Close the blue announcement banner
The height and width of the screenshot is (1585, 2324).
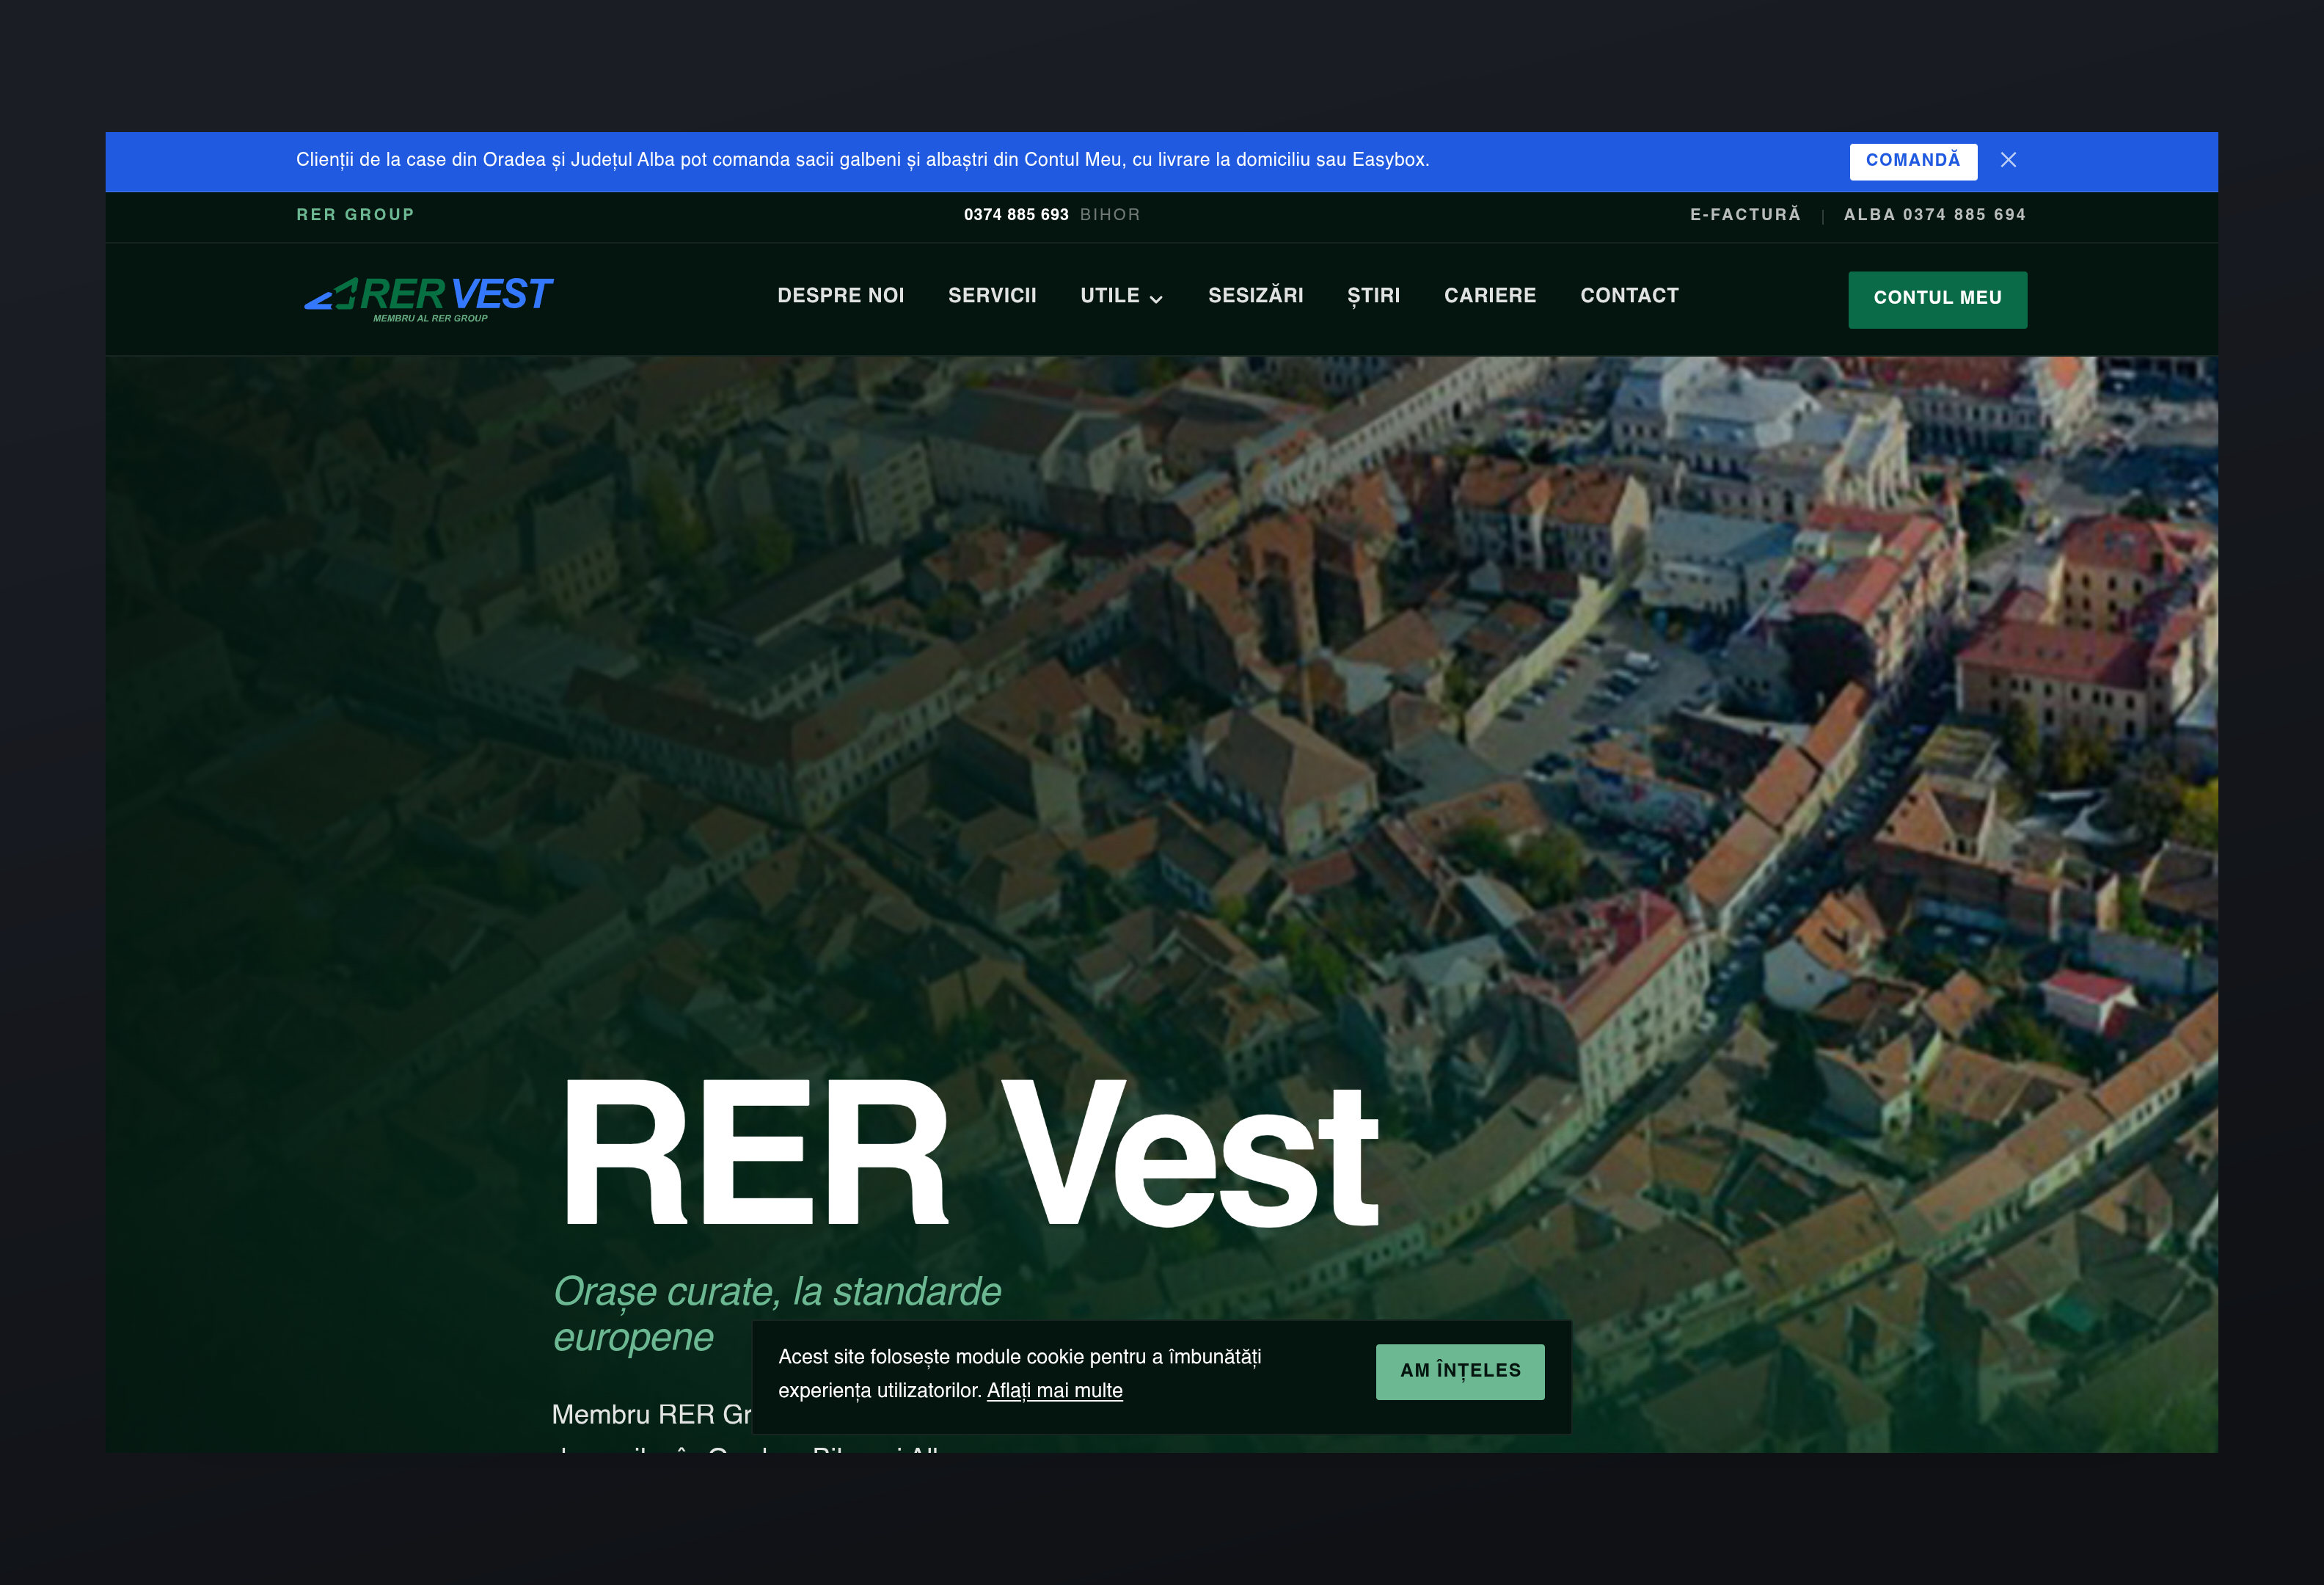tap(2008, 160)
